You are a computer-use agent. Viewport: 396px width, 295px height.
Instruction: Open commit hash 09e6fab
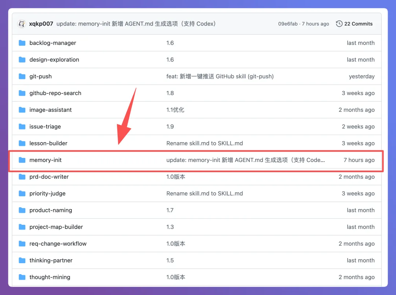click(288, 24)
